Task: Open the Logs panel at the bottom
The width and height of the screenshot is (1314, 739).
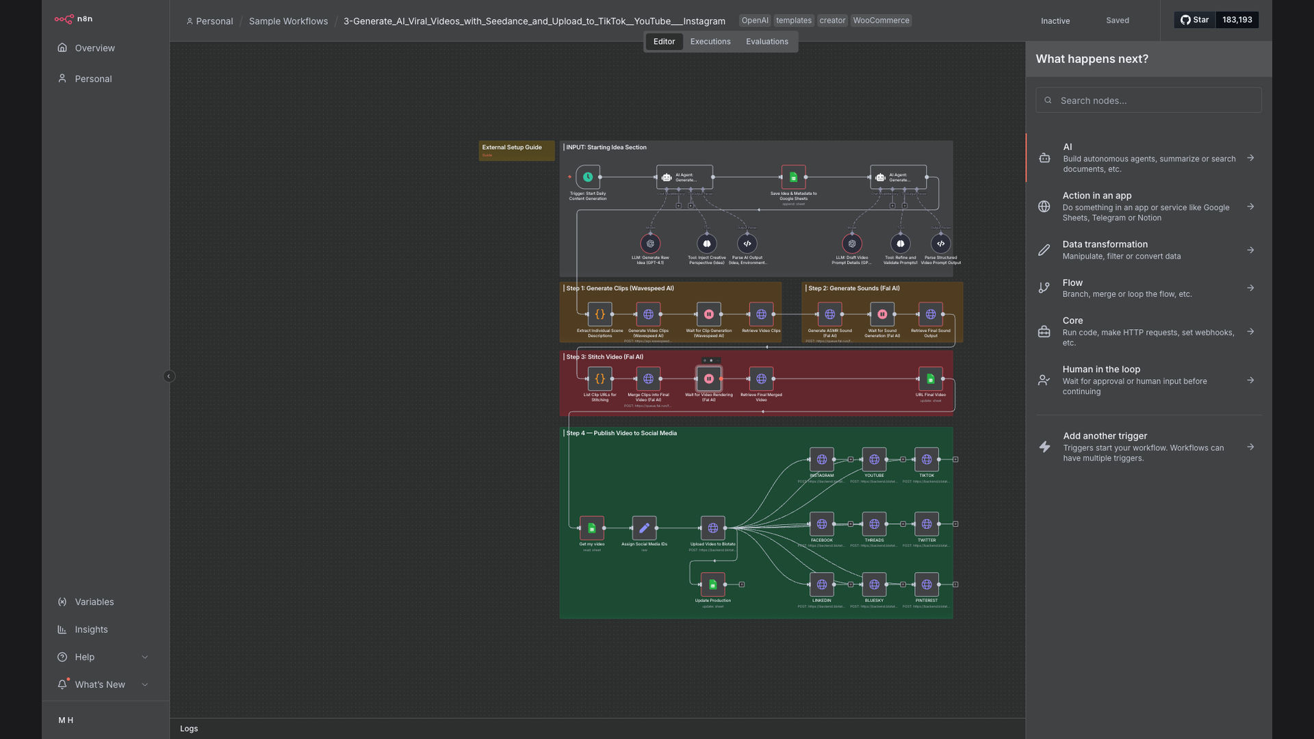Action: click(x=189, y=729)
